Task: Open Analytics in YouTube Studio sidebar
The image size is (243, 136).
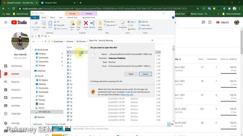Action: (15, 90)
